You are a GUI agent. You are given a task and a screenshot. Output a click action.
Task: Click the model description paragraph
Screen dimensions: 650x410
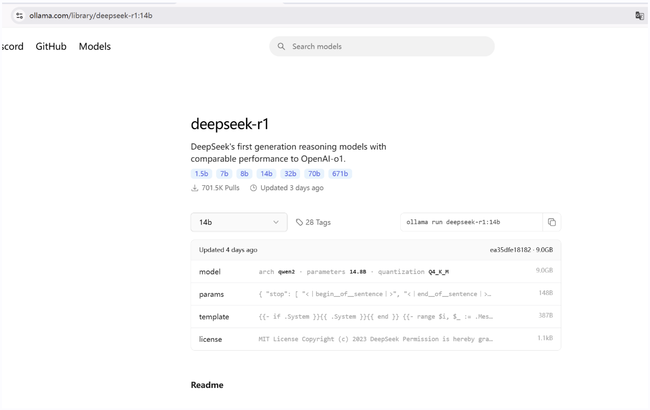click(289, 152)
